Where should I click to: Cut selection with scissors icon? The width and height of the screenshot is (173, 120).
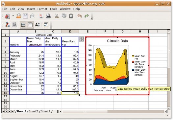coord(57,16)
